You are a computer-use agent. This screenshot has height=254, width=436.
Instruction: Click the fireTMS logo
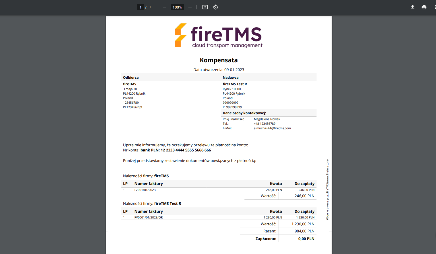click(218, 36)
